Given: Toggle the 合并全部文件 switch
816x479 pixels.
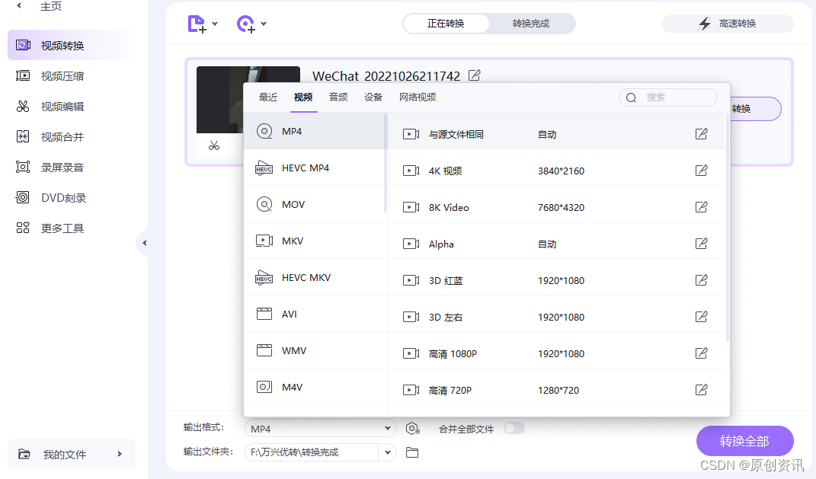Looking at the screenshot, I should point(514,428).
